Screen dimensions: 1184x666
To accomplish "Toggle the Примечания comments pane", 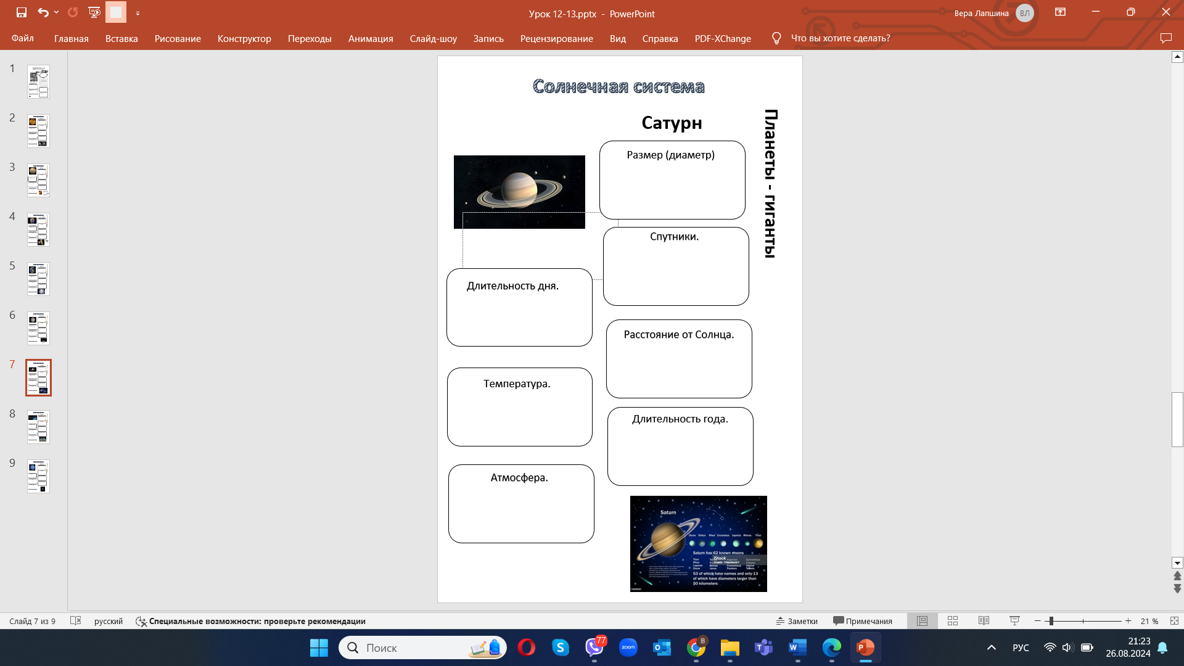I will [862, 621].
